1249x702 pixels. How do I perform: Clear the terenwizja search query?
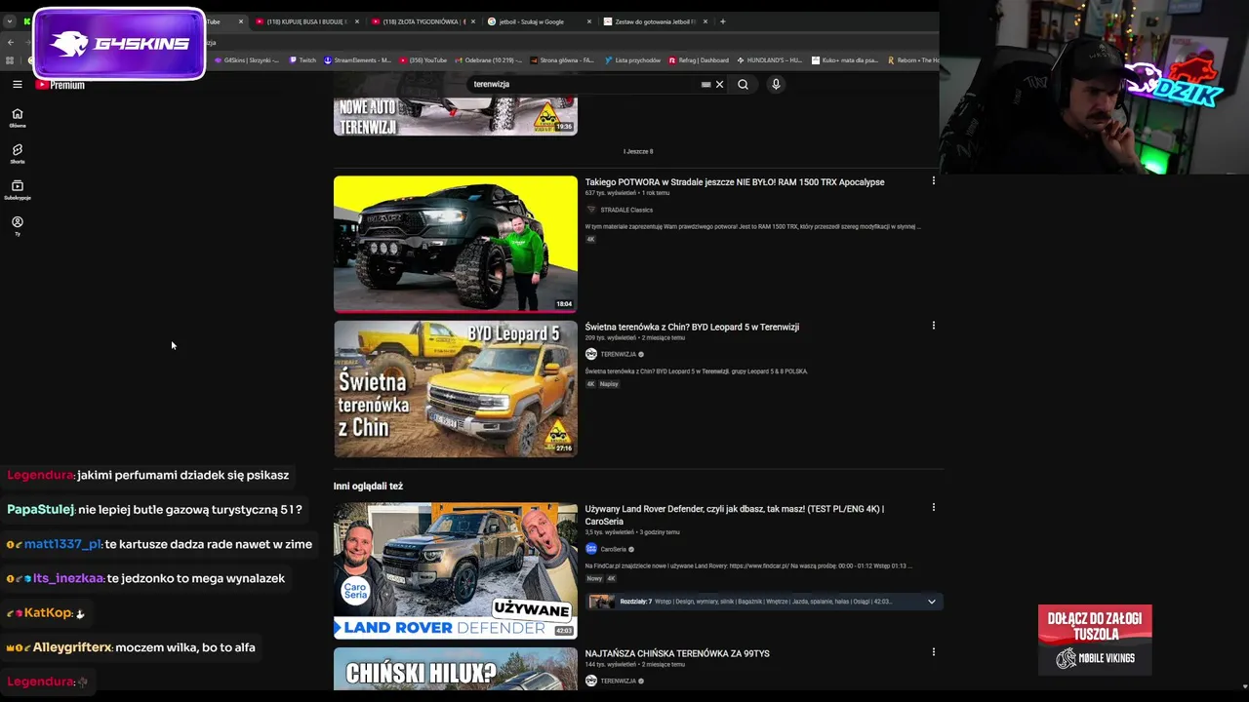(x=720, y=85)
